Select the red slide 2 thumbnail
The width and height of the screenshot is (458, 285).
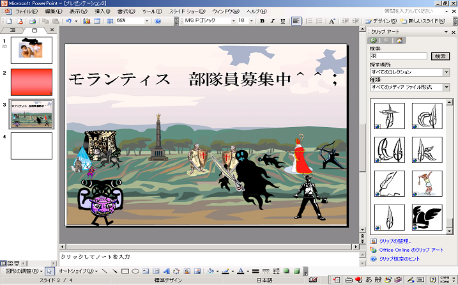coord(31,82)
